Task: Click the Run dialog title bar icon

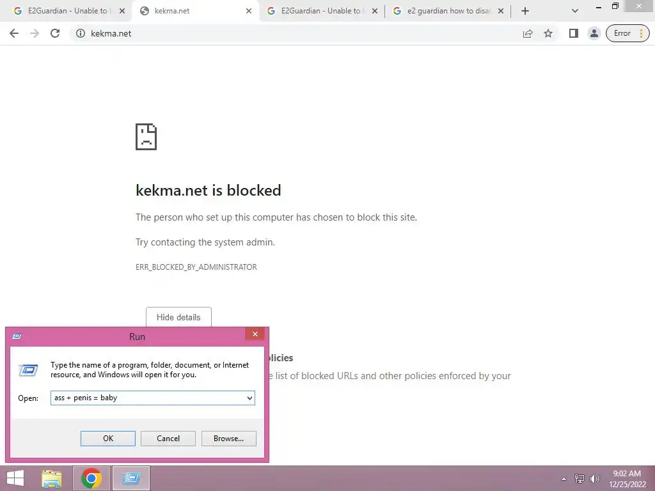Action: [17, 336]
